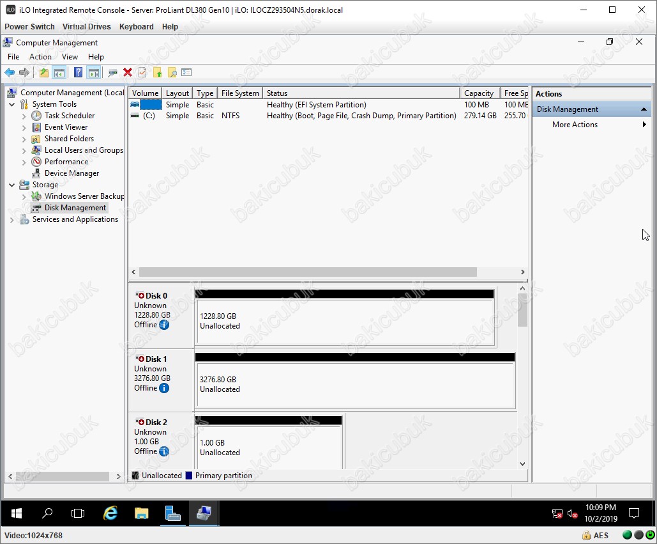Open the Action menu
Image resolution: width=657 pixels, height=544 pixels.
[40, 57]
